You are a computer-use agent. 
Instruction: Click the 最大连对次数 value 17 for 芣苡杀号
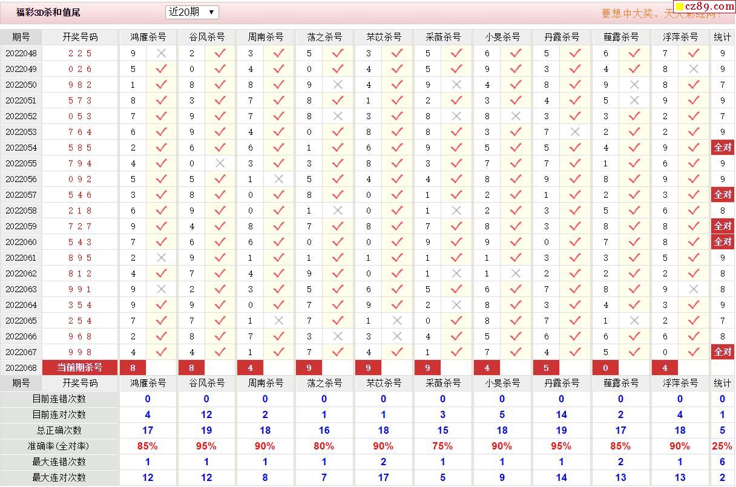[383, 478]
